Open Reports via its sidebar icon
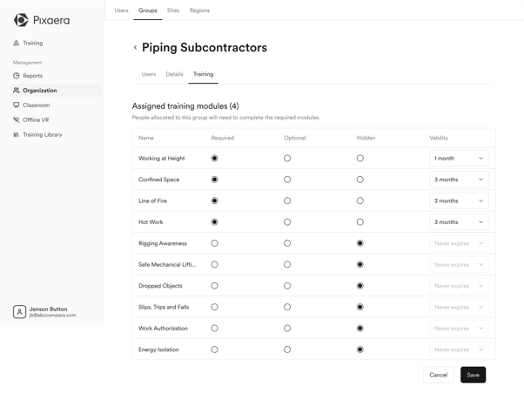This screenshot has height=394, width=524. pos(17,76)
